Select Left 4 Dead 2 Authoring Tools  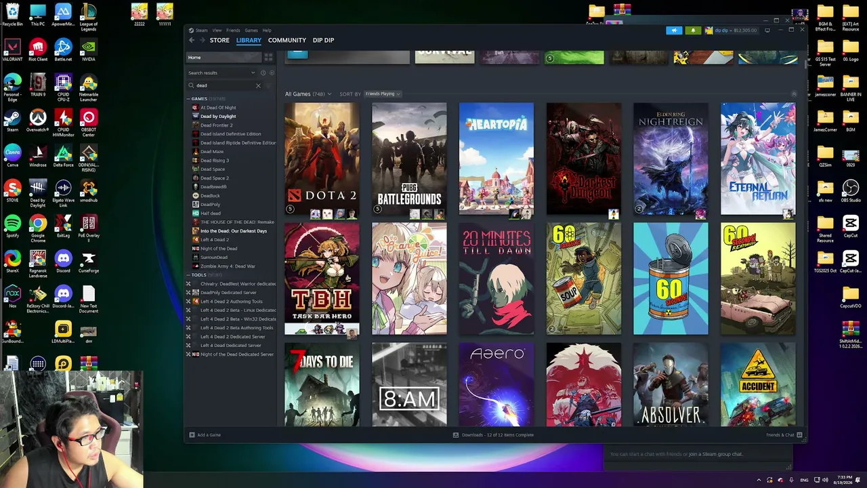click(x=232, y=302)
